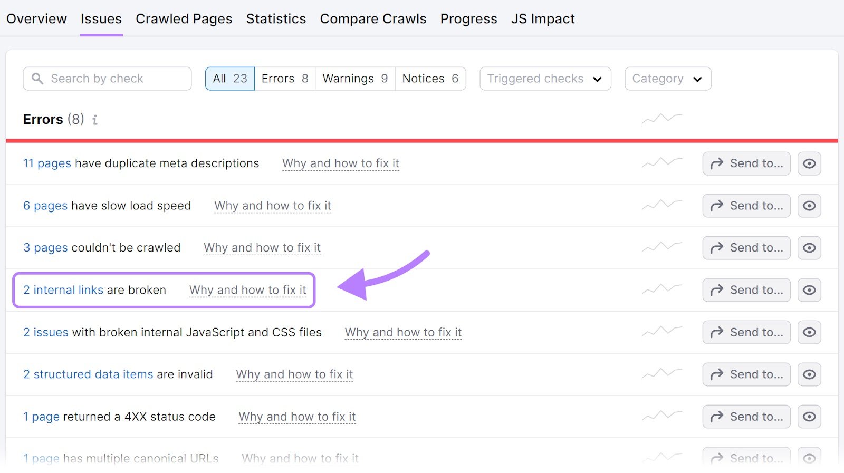
Task: Send invalid structured data issue to…
Action: click(x=746, y=374)
